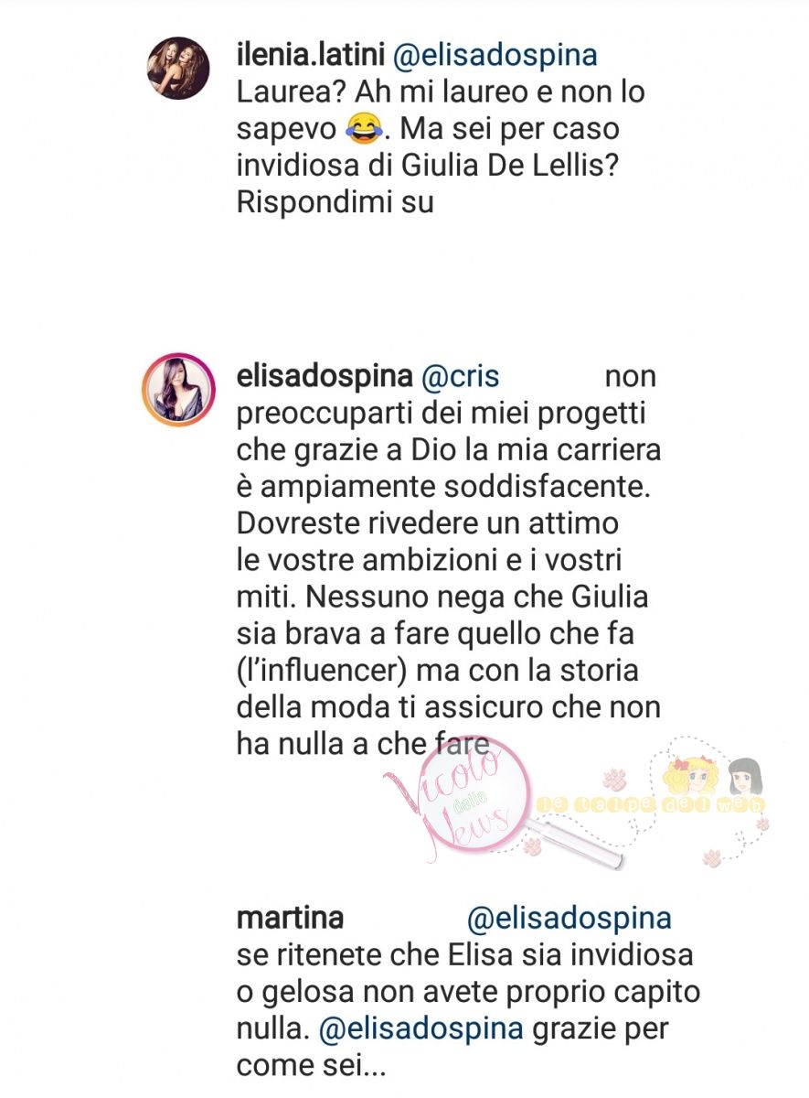Image resolution: width=809 pixels, height=1098 pixels.
Task: Open the @cris mention
Action: tap(459, 377)
